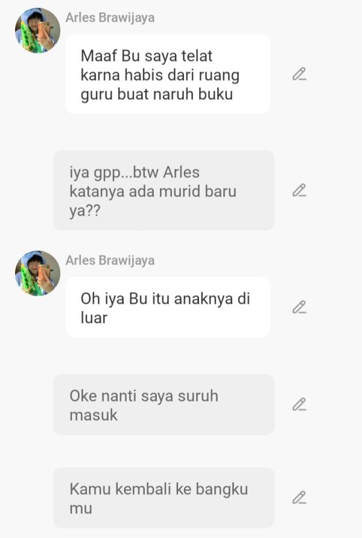Tap the first Arles Brawijaya sender name
362x538 pixels.
(x=110, y=18)
